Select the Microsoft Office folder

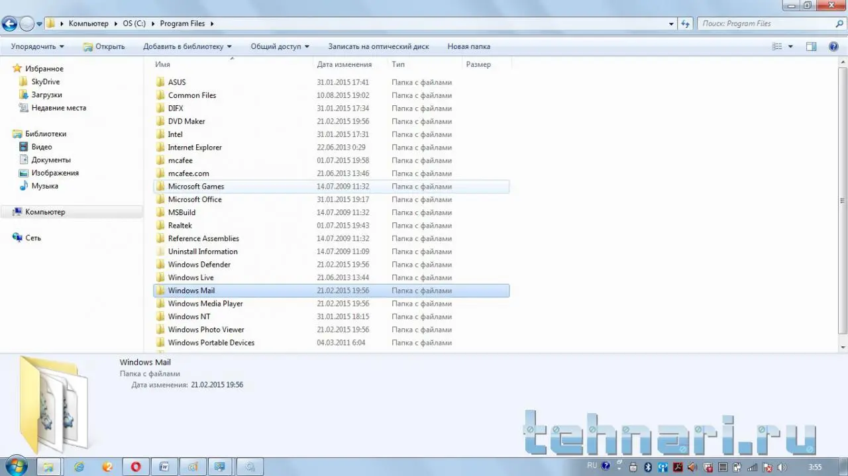(x=195, y=199)
